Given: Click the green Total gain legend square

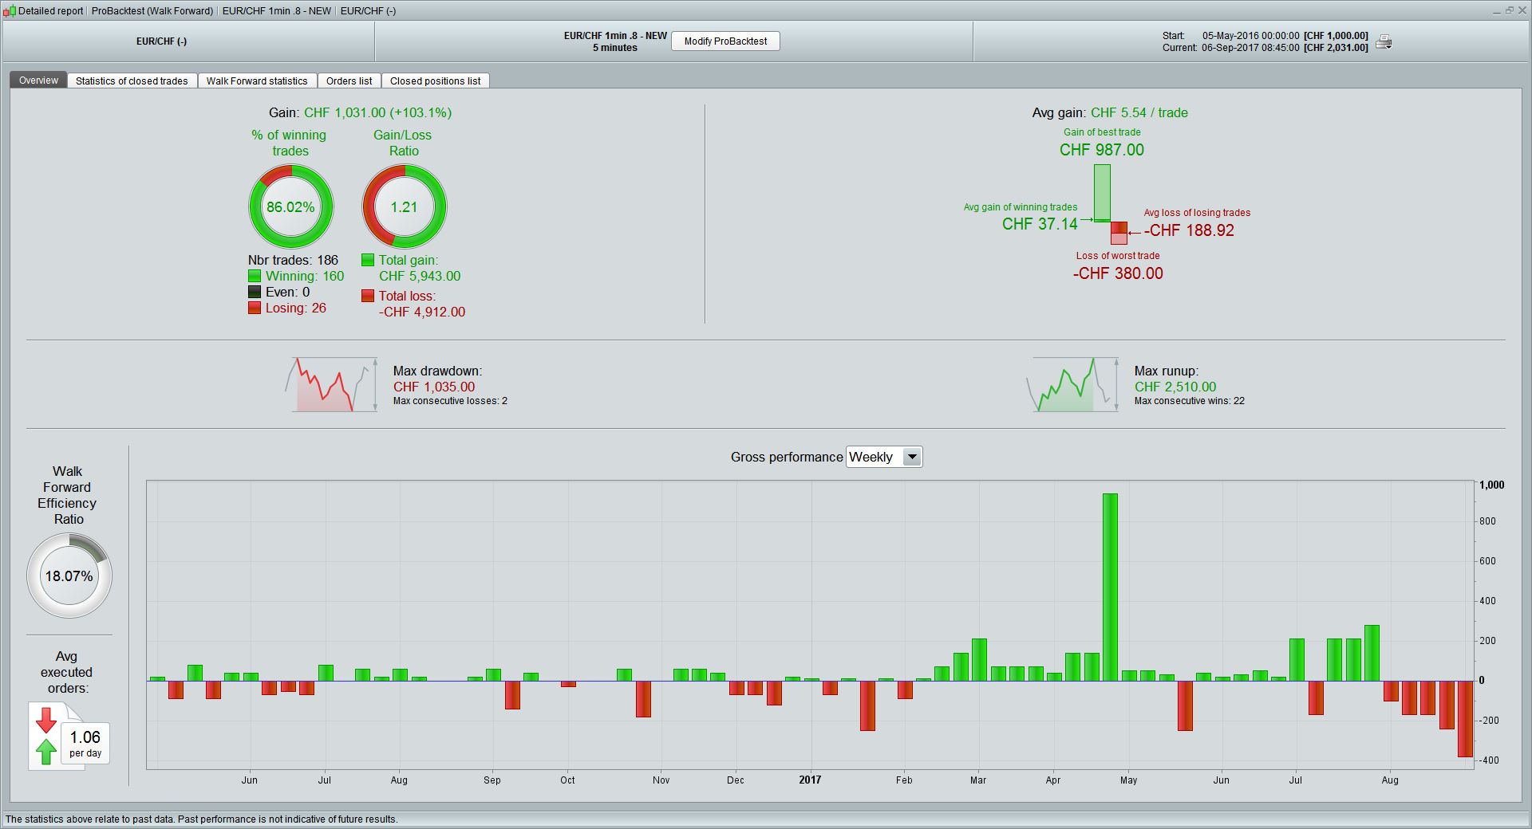Looking at the screenshot, I should [368, 260].
